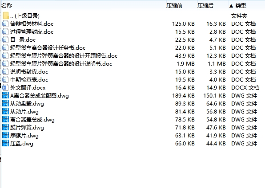Sort by the 压缩后 column header
265x188 pixels.
[x=205, y=6]
